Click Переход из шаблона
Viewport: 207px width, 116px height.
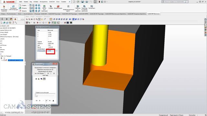point(78,8)
